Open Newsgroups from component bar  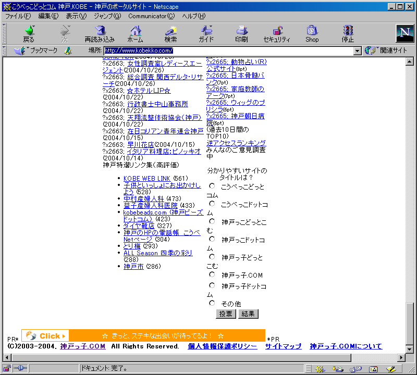tap(355, 369)
